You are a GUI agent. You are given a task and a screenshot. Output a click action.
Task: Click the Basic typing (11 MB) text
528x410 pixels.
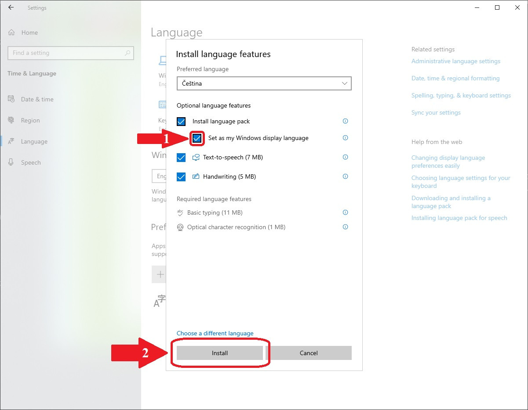(x=215, y=212)
